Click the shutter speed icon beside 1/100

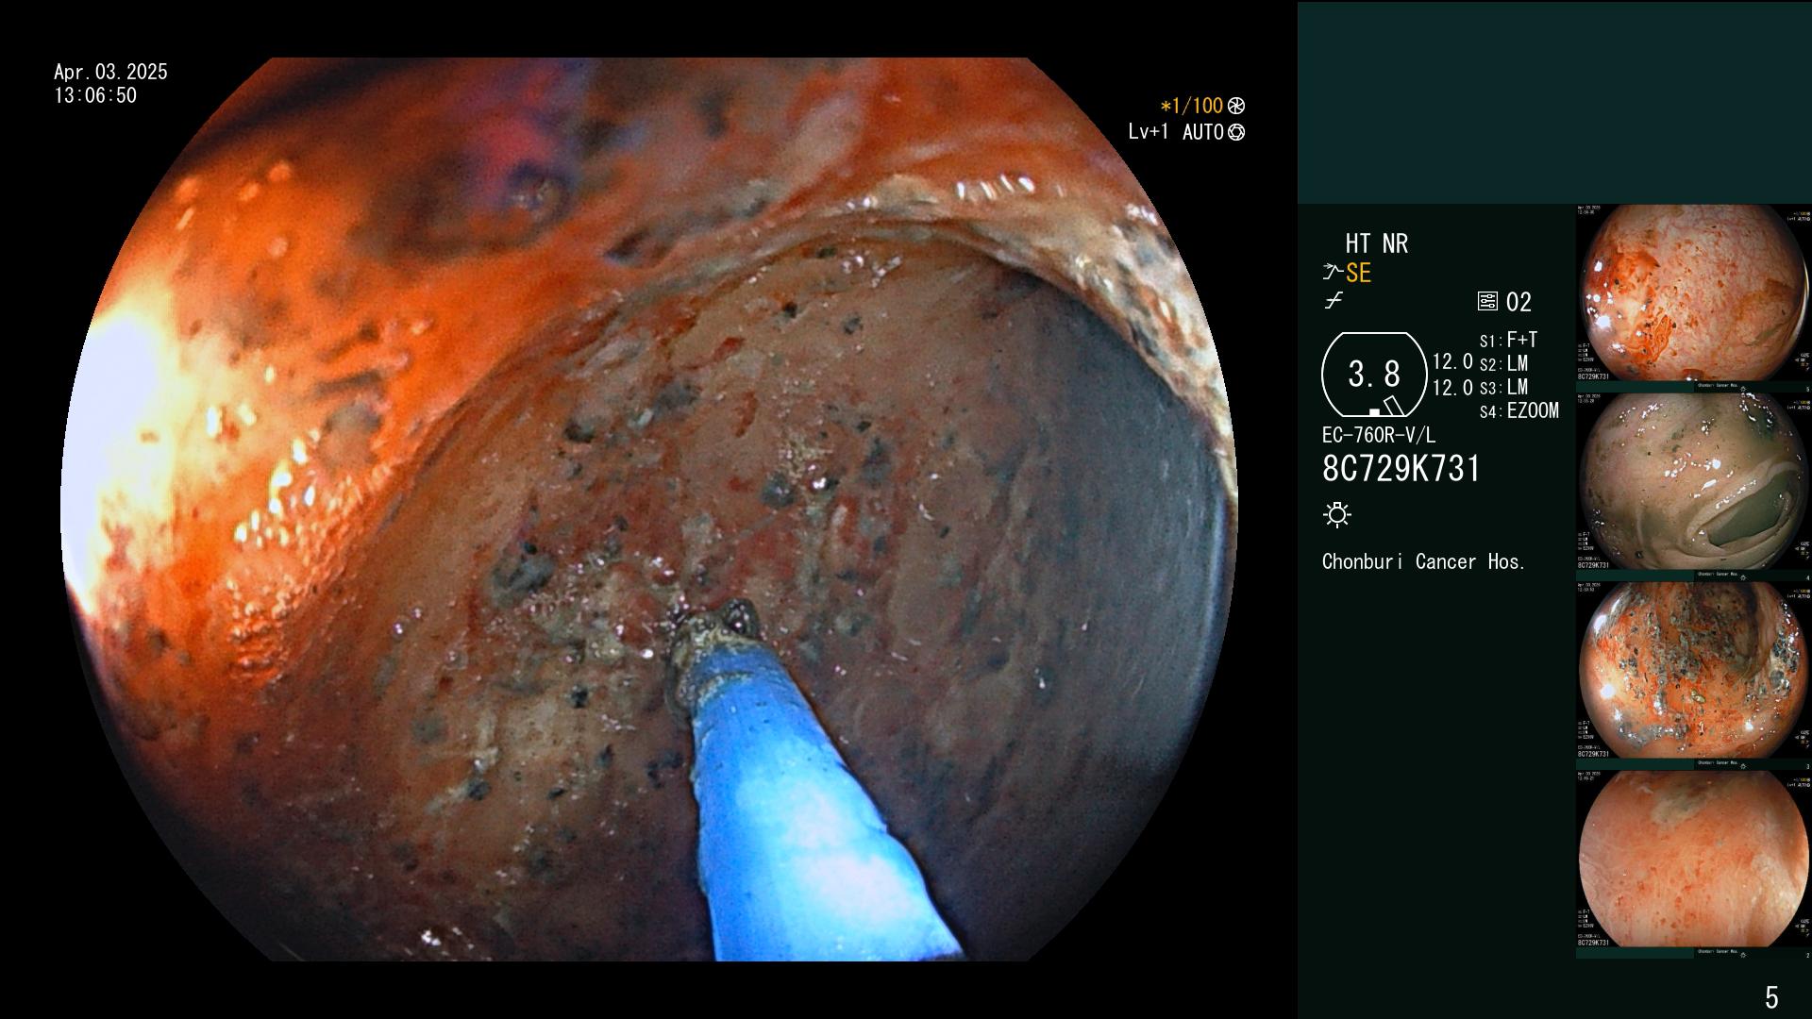click(1236, 107)
